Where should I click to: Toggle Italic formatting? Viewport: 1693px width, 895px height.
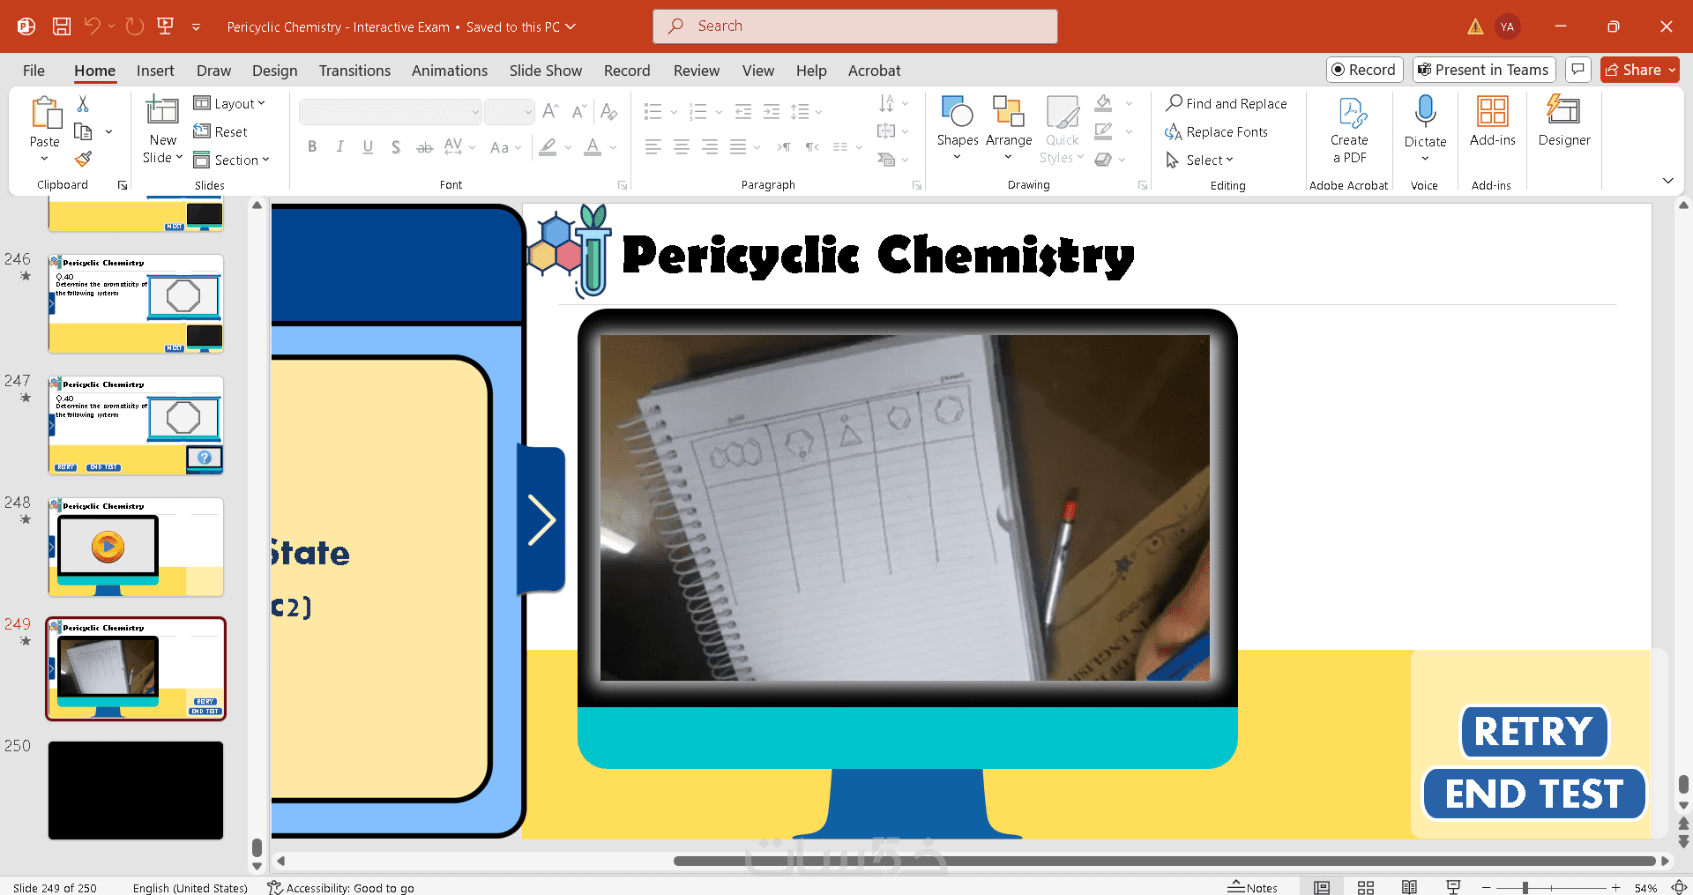pos(339,147)
